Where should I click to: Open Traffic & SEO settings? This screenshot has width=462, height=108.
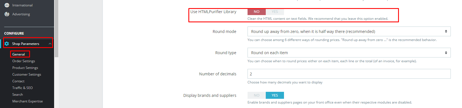coord(22,88)
